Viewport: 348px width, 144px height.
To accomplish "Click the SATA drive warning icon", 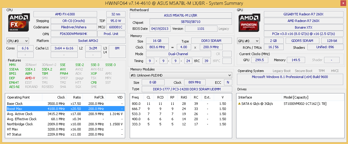I will point(239,104).
